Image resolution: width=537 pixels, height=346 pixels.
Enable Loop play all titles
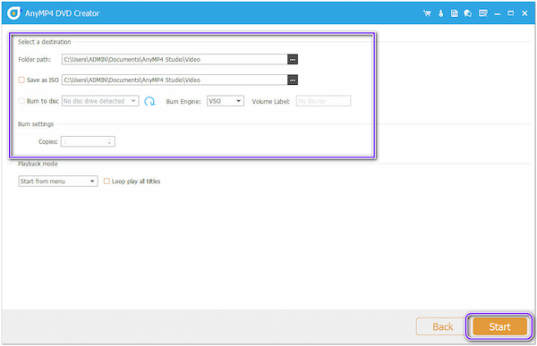coord(107,181)
